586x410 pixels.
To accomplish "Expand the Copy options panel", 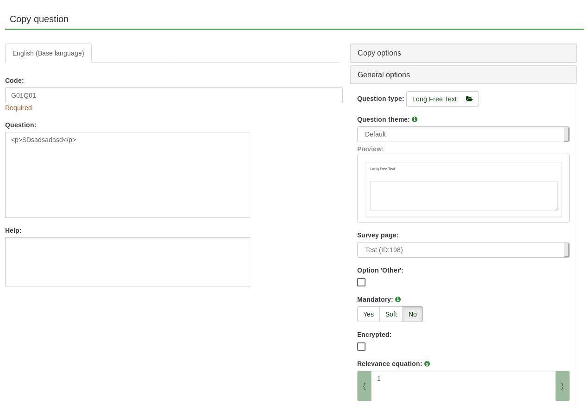I will 463,53.
